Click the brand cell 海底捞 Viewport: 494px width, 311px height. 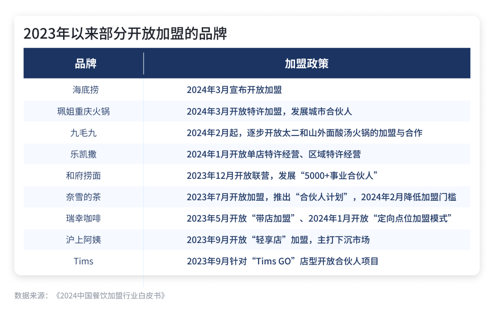pyautogui.click(x=86, y=90)
